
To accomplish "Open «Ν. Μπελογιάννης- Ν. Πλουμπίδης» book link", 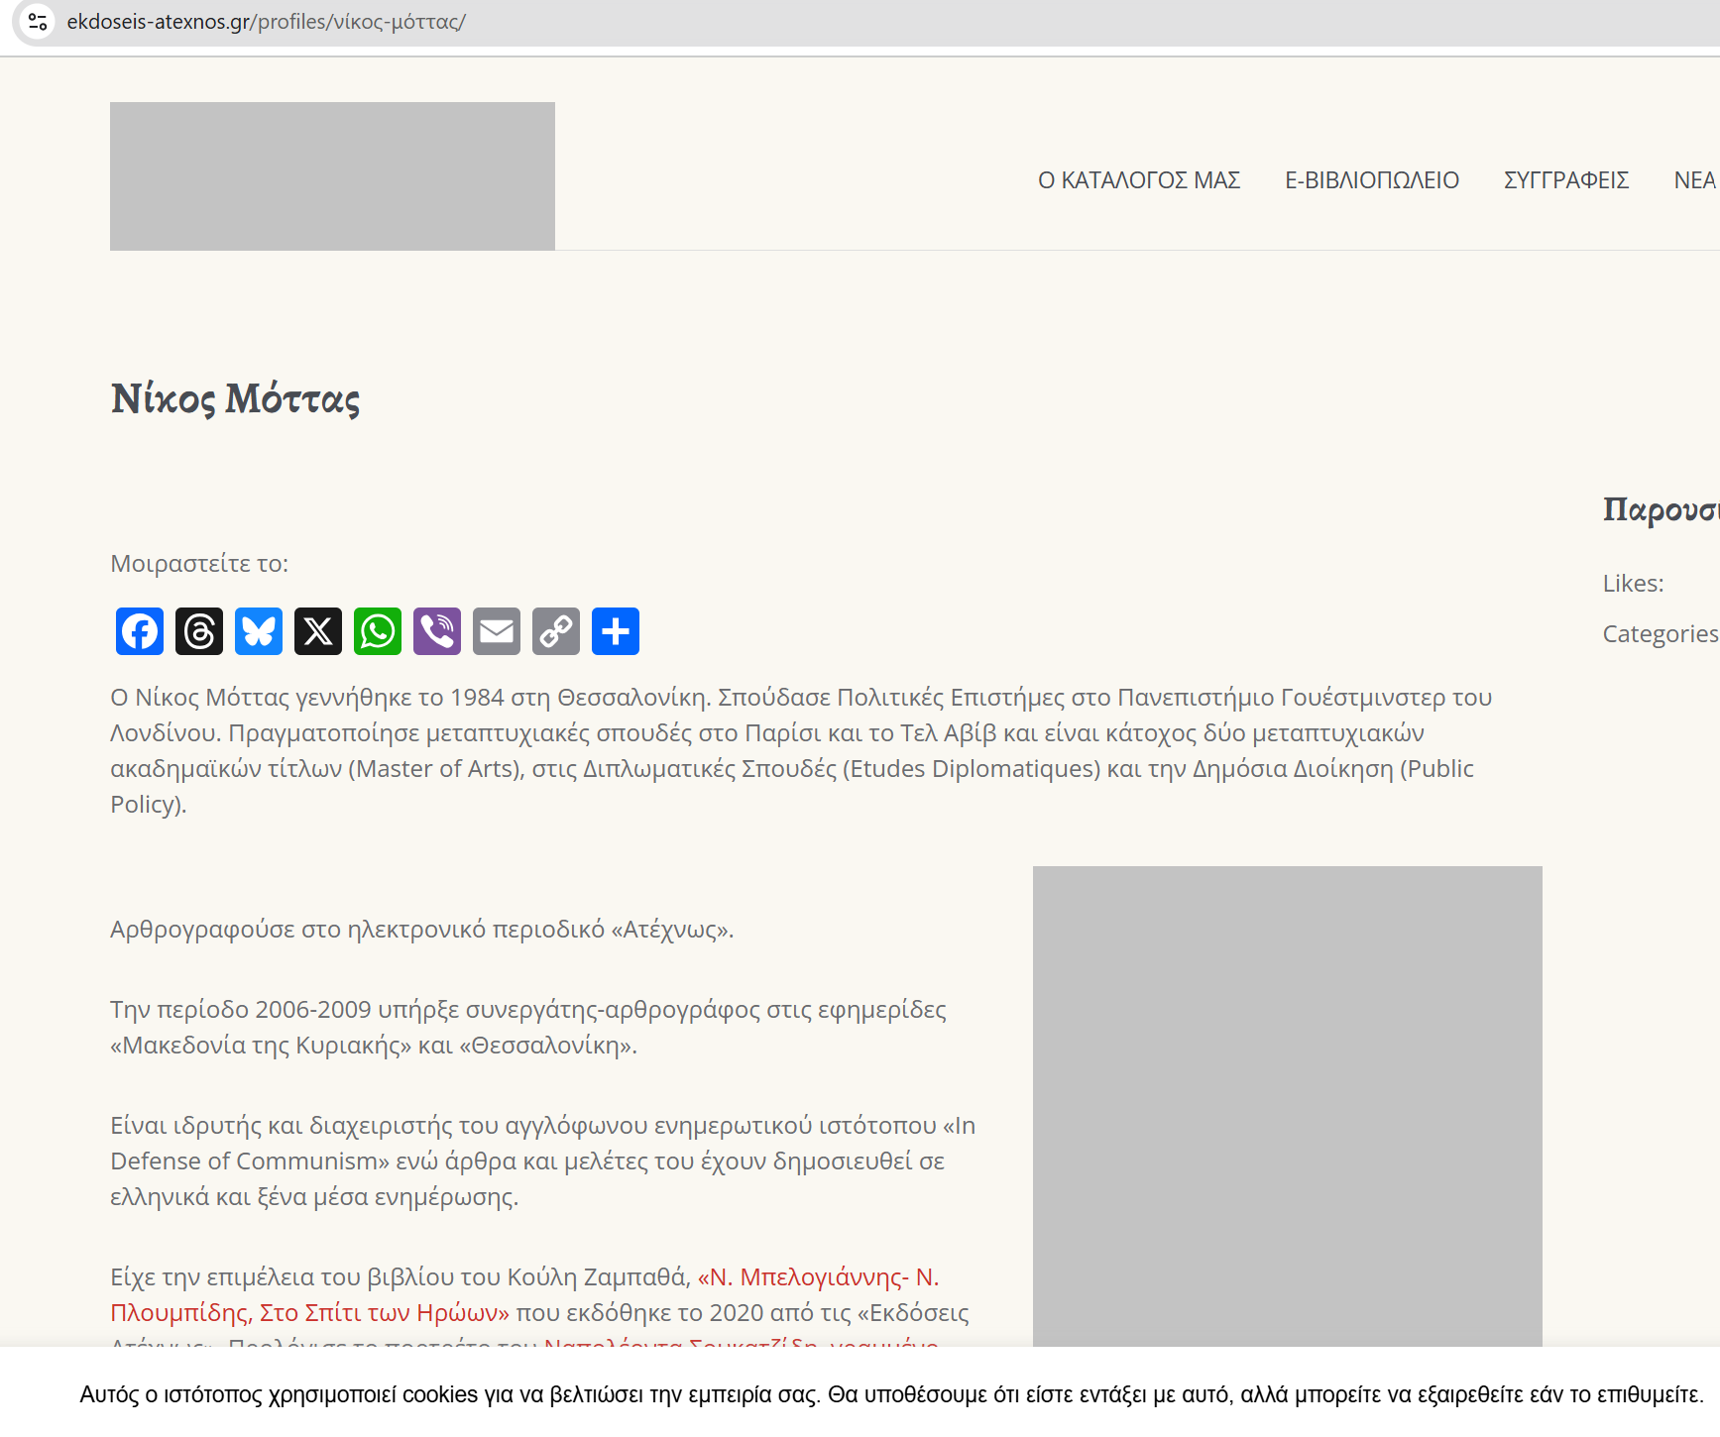I will (818, 1277).
